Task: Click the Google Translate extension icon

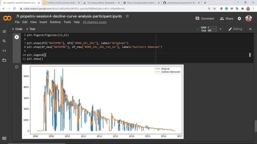Action: point(237,9)
